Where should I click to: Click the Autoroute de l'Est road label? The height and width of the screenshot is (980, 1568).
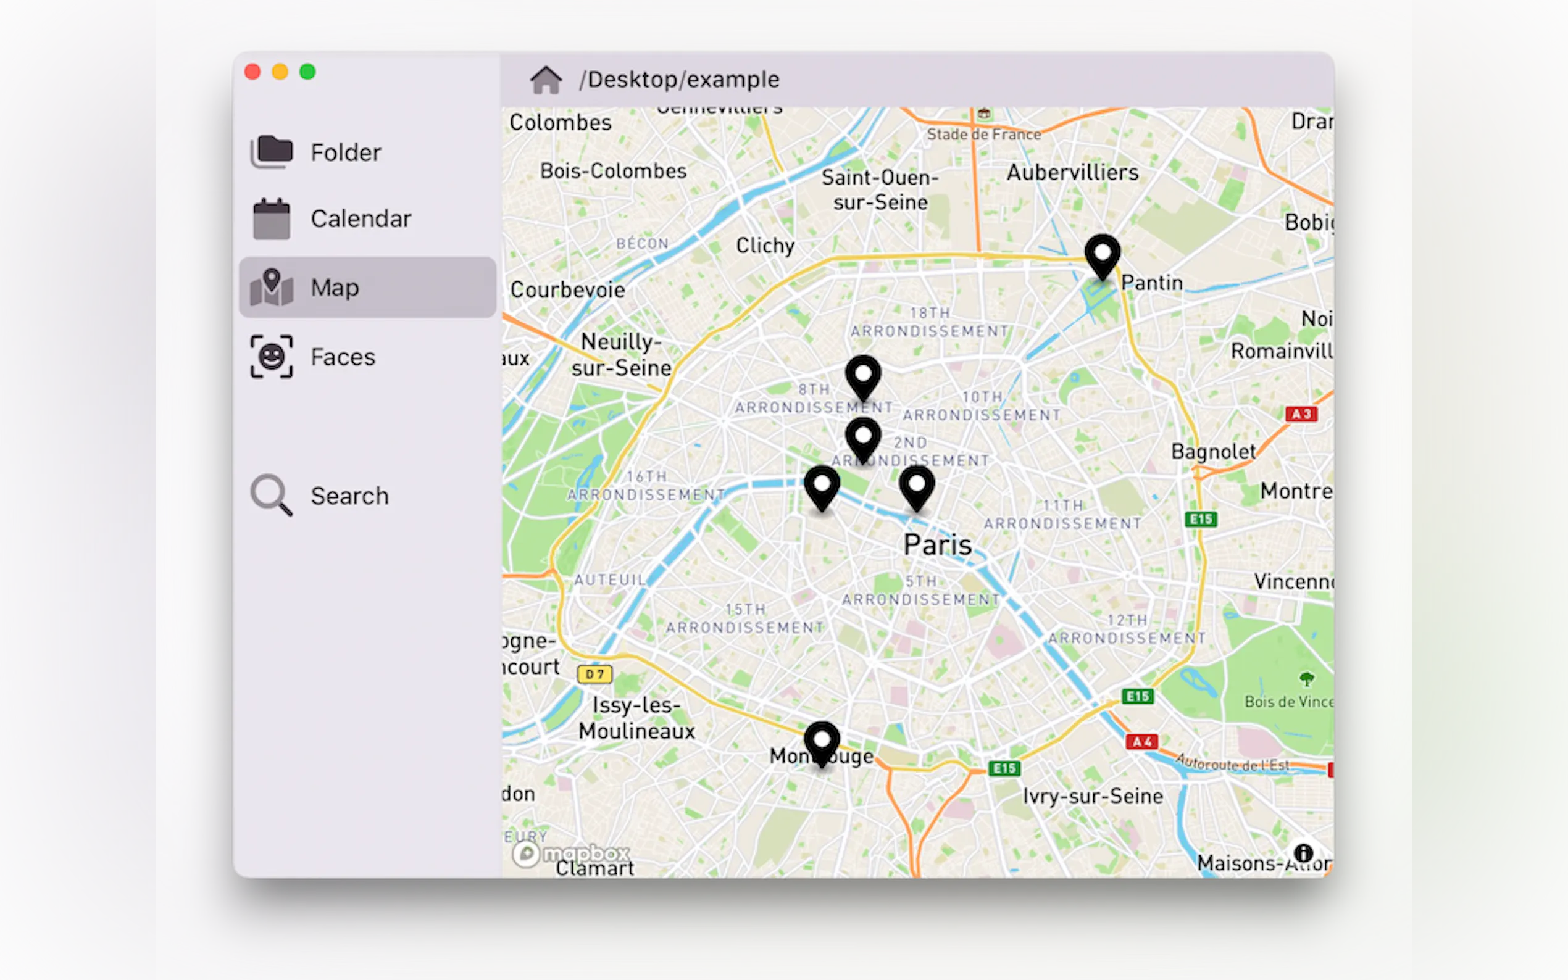click(1232, 763)
